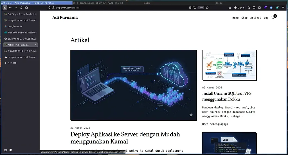Go back to the previous page

click(x=10, y=8)
